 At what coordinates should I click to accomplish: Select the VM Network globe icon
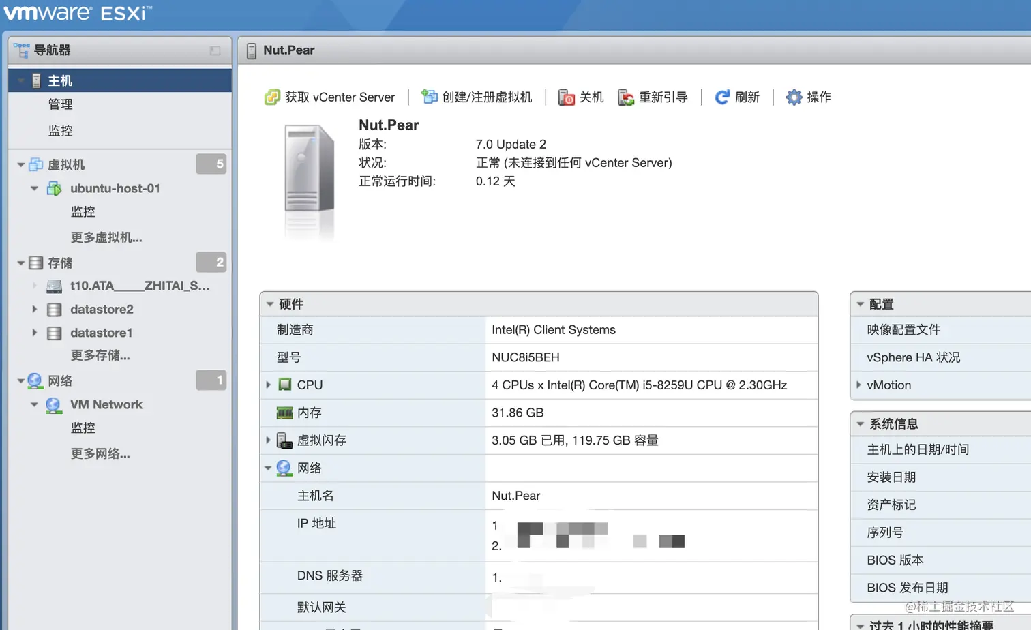click(x=53, y=404)
